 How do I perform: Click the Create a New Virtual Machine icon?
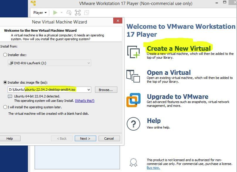pyautogui.click(x=133, y=52)
